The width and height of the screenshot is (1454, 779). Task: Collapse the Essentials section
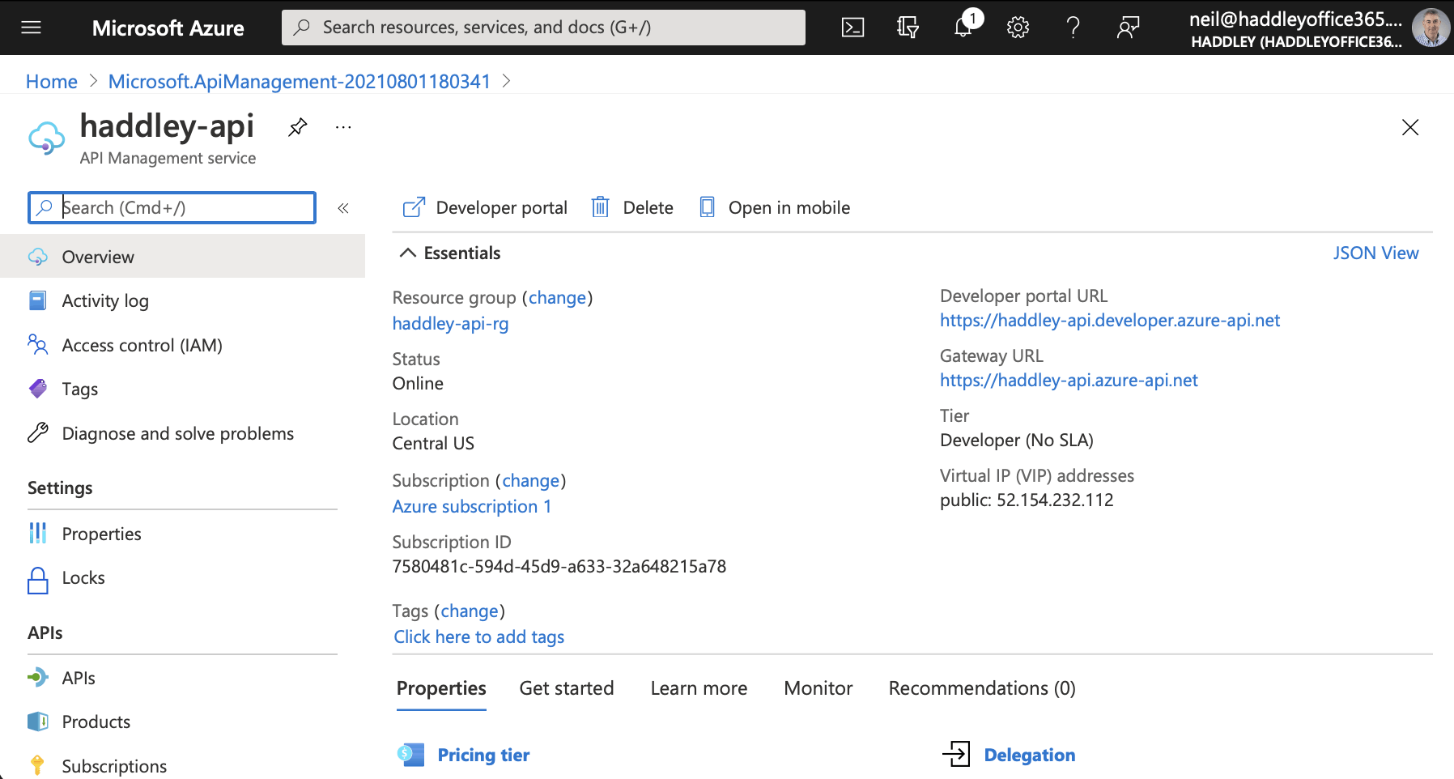[x=408, y=253]
